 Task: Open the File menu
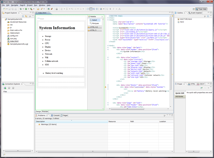click(3, 5)
